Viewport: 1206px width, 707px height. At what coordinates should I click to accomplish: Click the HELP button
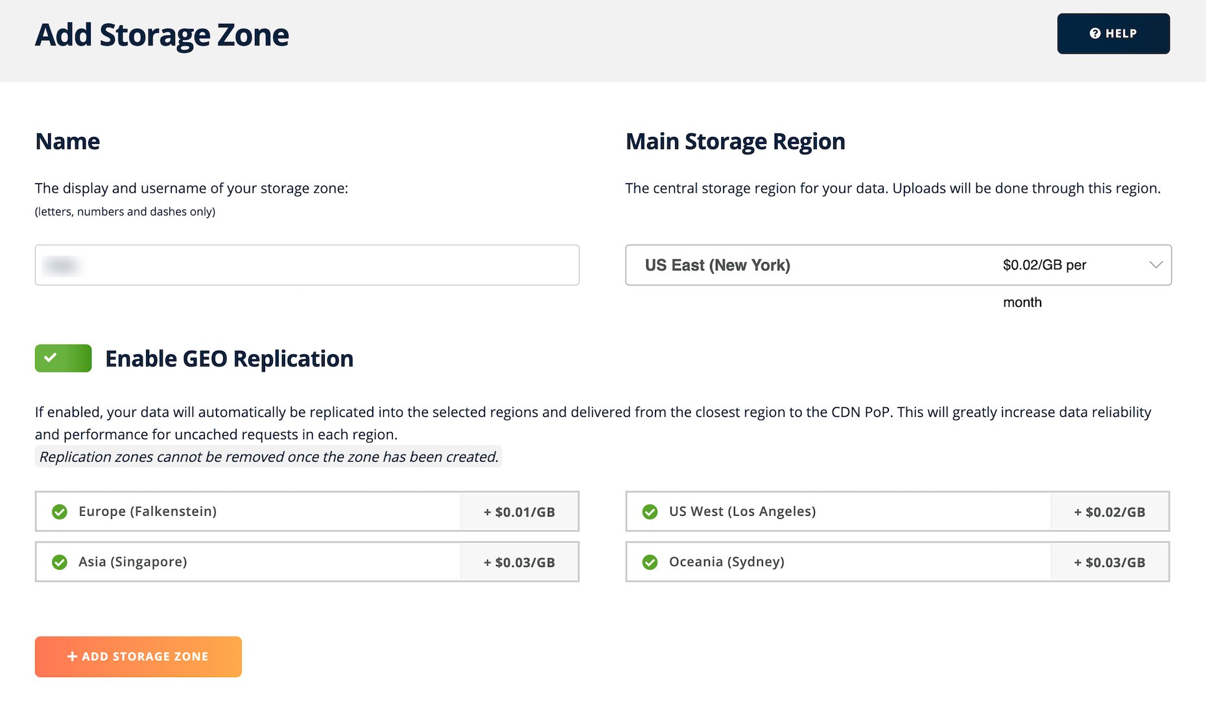click(1113, 33)
